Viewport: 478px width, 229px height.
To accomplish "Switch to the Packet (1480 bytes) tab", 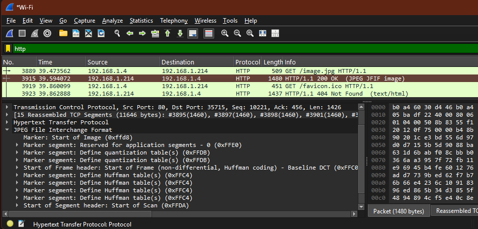I will tap(399, 211).
